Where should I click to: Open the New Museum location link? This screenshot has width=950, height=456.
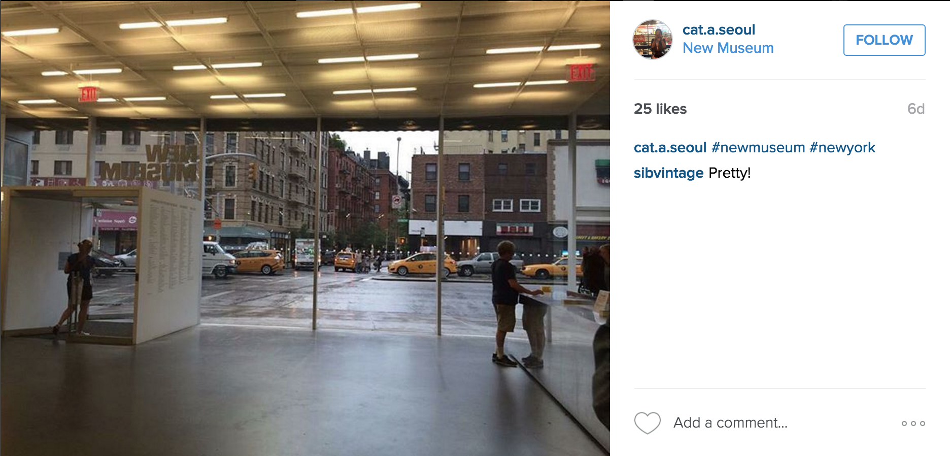click(728, 48)
